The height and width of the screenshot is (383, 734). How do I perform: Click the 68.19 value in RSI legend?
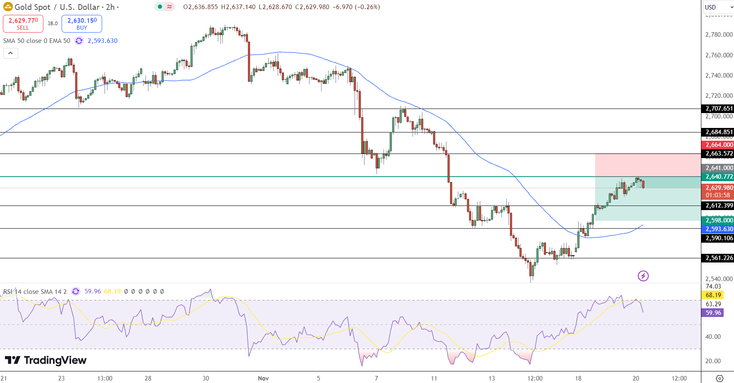coord(112,291)
